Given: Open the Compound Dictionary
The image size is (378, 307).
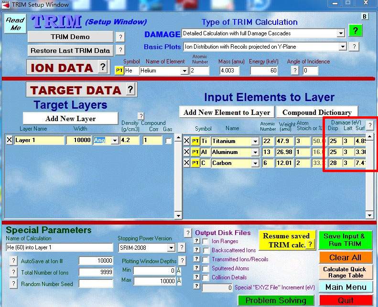Looking at the screenshot, I should point(317,113).
